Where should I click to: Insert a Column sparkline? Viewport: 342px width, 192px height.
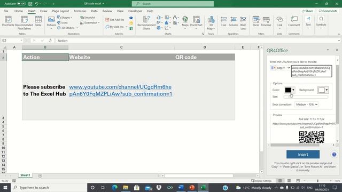(x=233, y=21)
